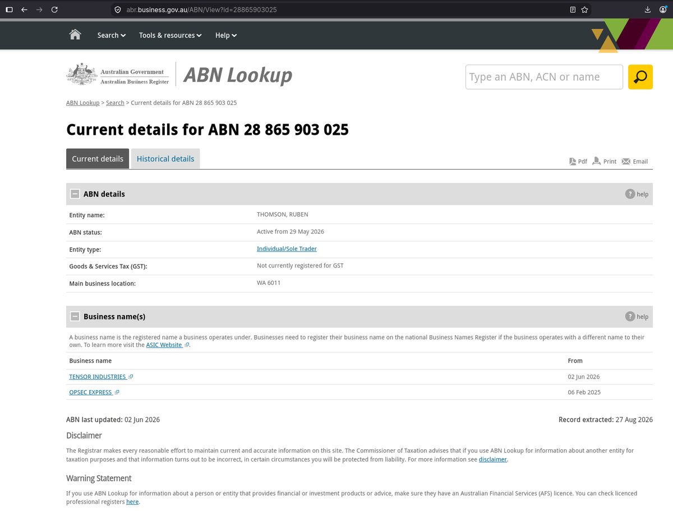Click the yellow magnifier search button
Viewport: 673px width, 511px height.
click(640, 77)
